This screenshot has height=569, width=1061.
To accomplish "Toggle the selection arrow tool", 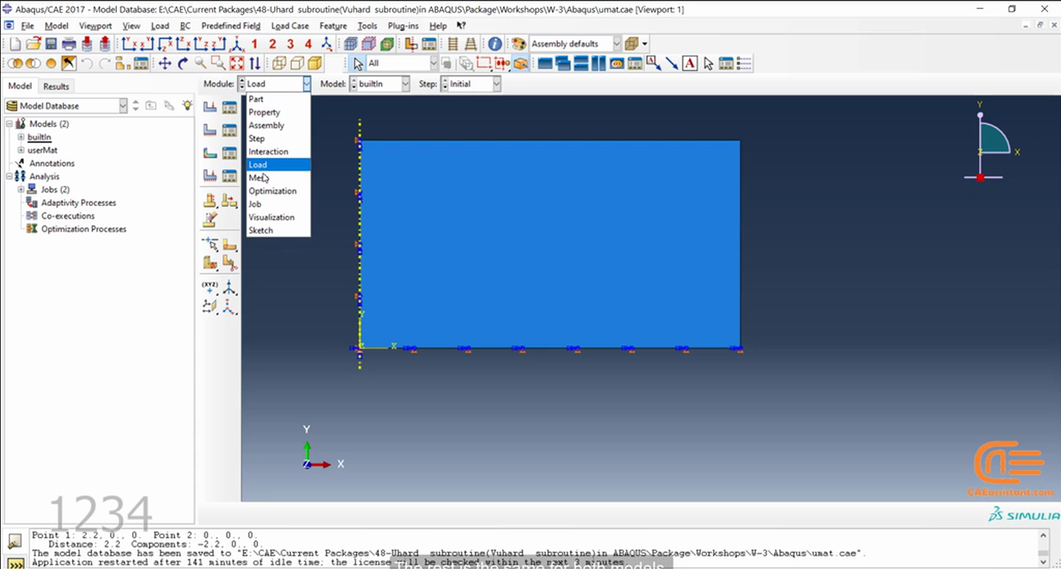I will [359, 64].
